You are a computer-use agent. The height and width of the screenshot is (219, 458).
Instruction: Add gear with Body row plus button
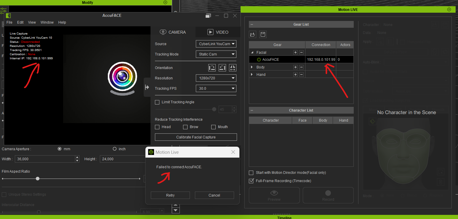tap(295, 67)
